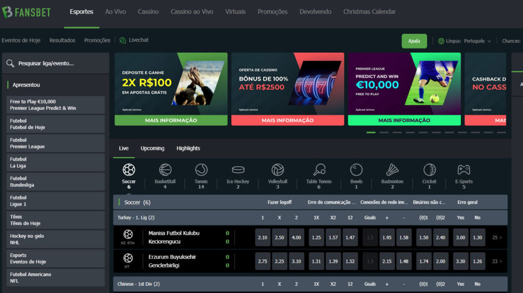Select the Bowls sport icon
The height and width of the screenshot is (293, 523).
click(x=356, y=170)
